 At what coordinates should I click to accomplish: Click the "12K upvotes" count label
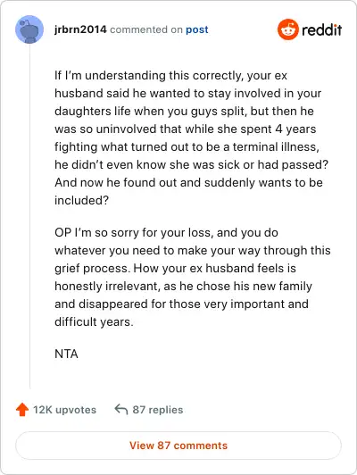[x=65, y=410]
